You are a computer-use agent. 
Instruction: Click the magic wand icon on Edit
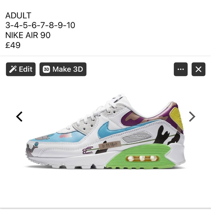coord(13,69)
